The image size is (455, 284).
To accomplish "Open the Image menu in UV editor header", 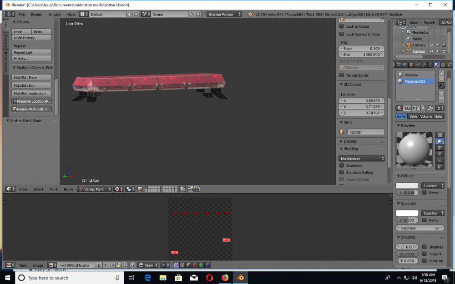I will point(38,265).
